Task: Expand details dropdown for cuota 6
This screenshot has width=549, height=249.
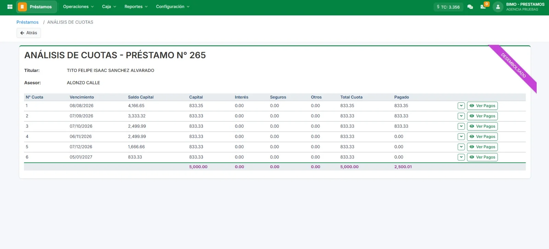Action: pyautogui.click(x=461, y=157)
